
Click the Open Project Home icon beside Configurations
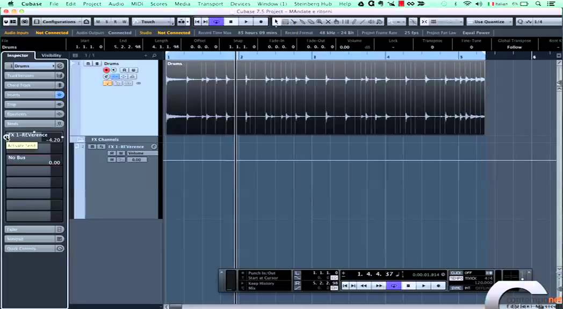coord(86,21)
